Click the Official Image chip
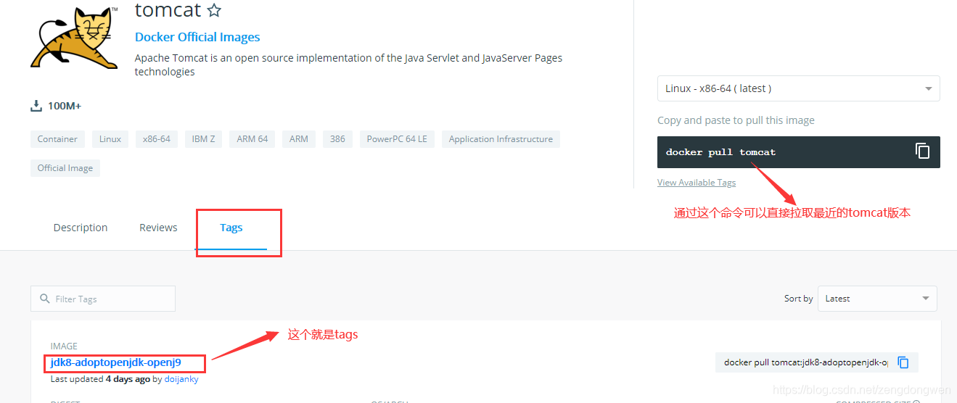 [65, 168]
